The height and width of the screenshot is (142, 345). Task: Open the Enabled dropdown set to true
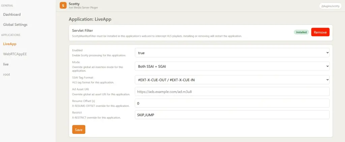click(x=232, y=53)
